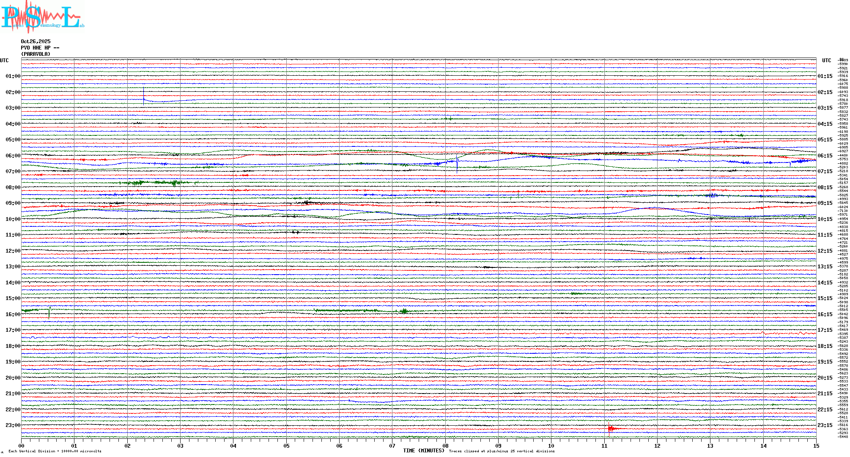
Task: Click the 12:00 hour label on left axis
Action: (13, 251)
